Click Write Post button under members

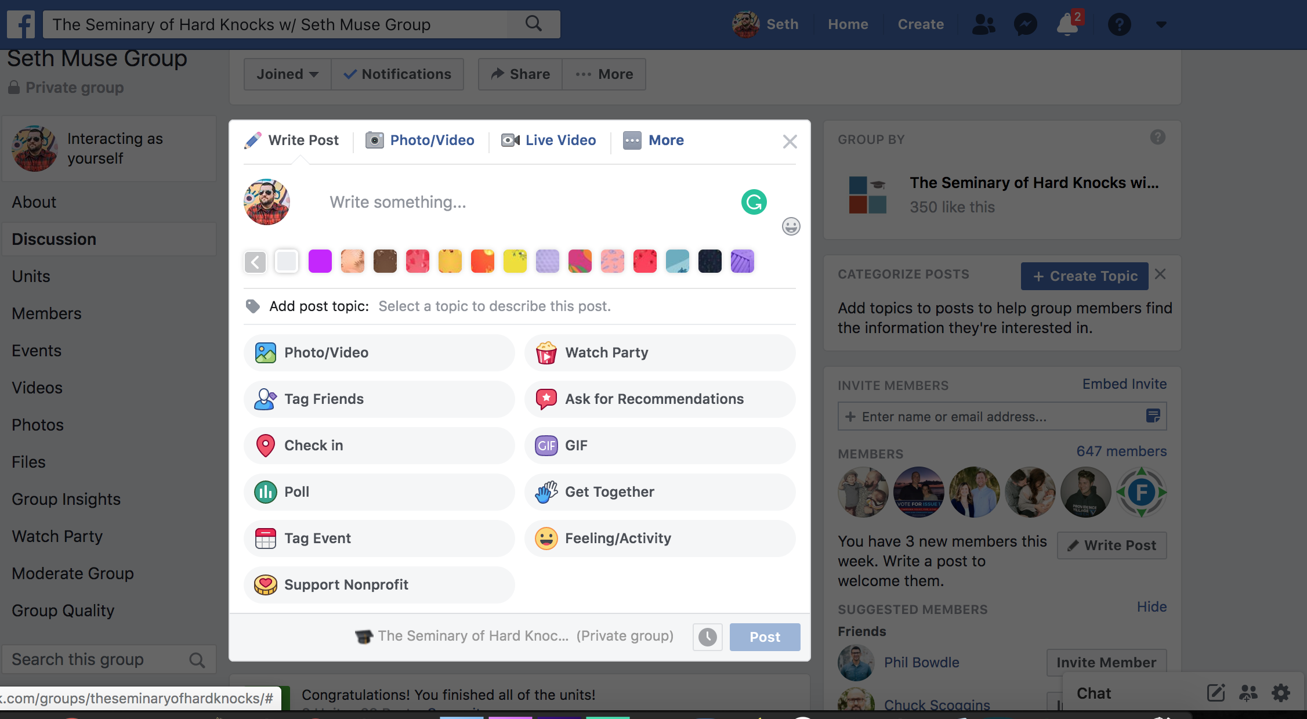click(1112, 545)
